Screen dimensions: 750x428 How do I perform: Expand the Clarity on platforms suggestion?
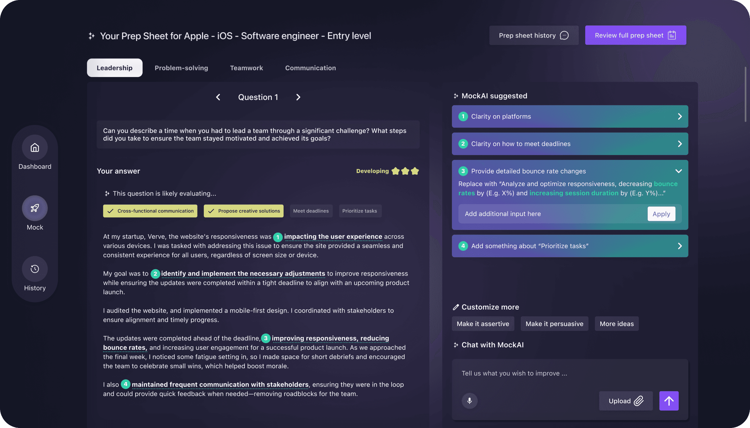[x=570, y=116]
